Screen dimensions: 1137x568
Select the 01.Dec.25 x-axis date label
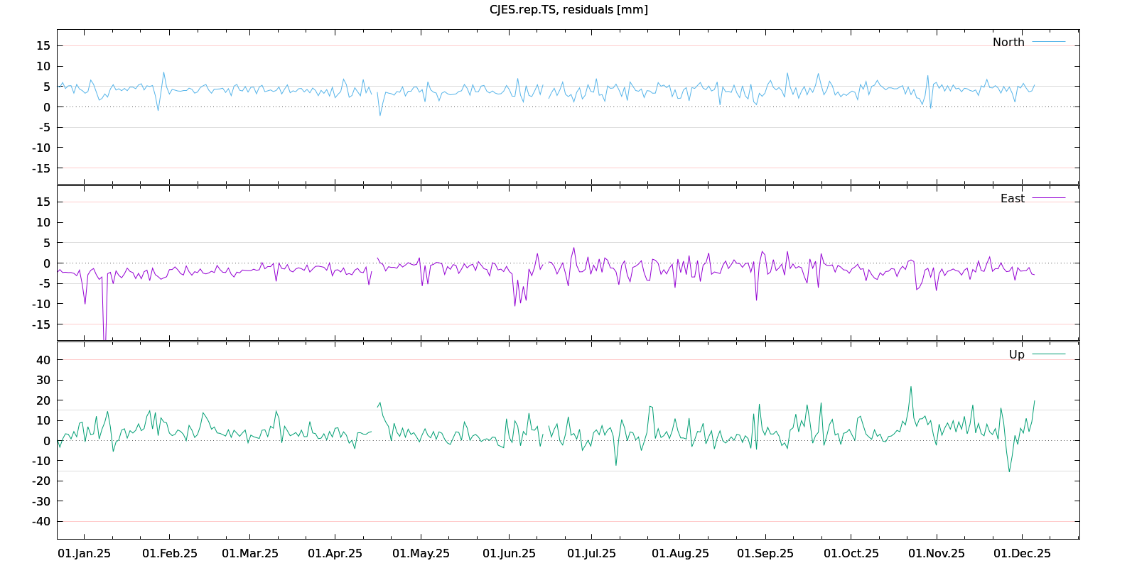coord(1022,554)
